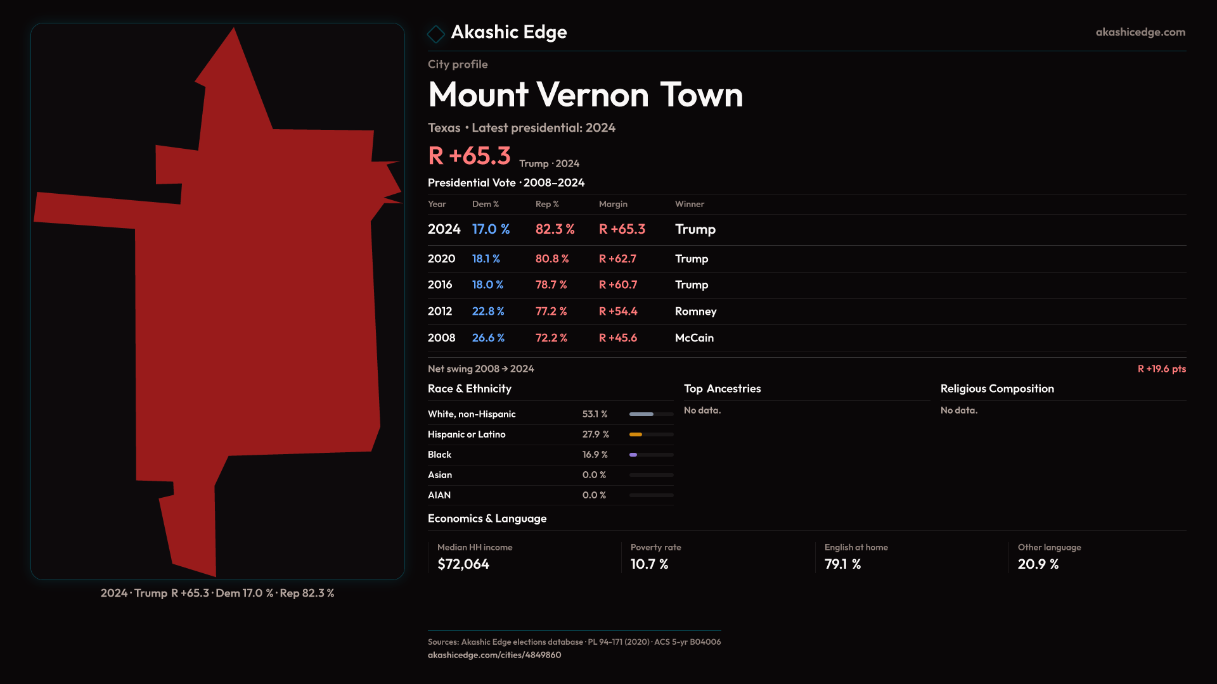Click the English at home stat

(855, 557)
